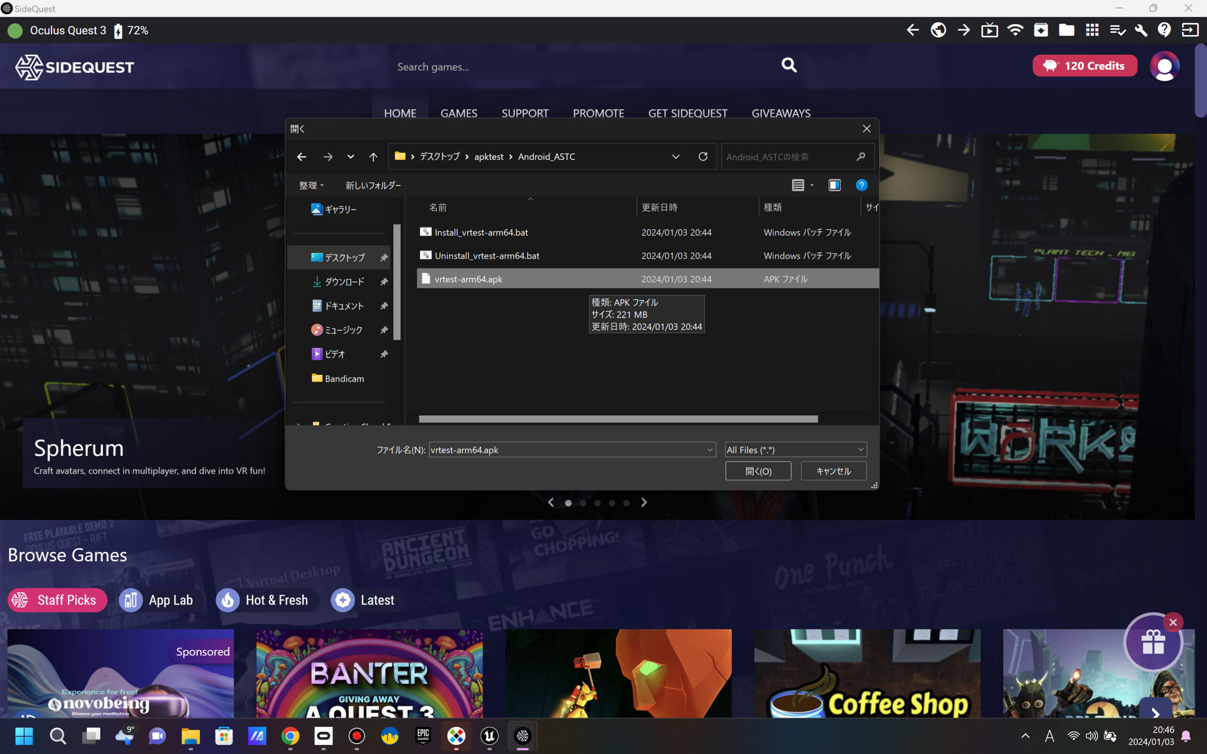Click the file list horizontal scrollbar
Image resolution: width=1207 pixels, height=754 pixels.
point(618,419)
